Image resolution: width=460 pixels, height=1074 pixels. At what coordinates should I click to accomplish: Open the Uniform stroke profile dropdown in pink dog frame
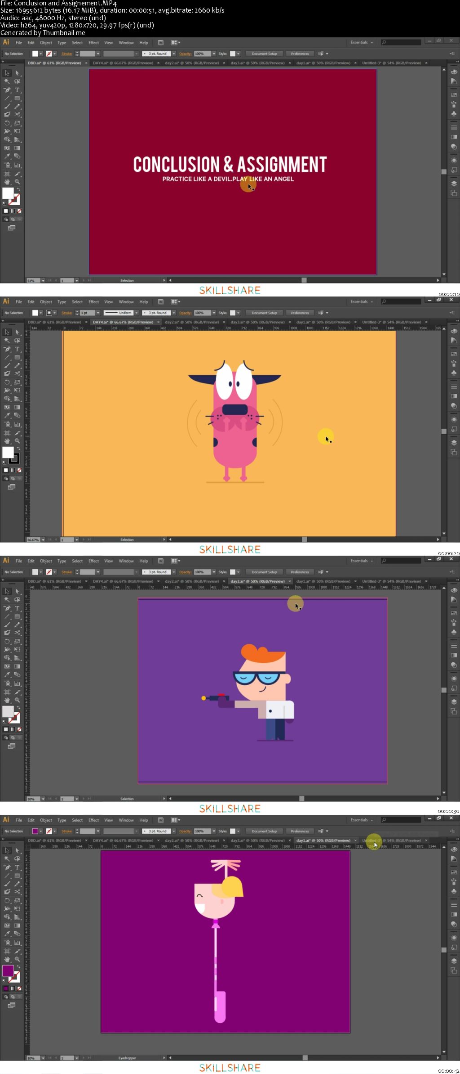click(136, 313)
